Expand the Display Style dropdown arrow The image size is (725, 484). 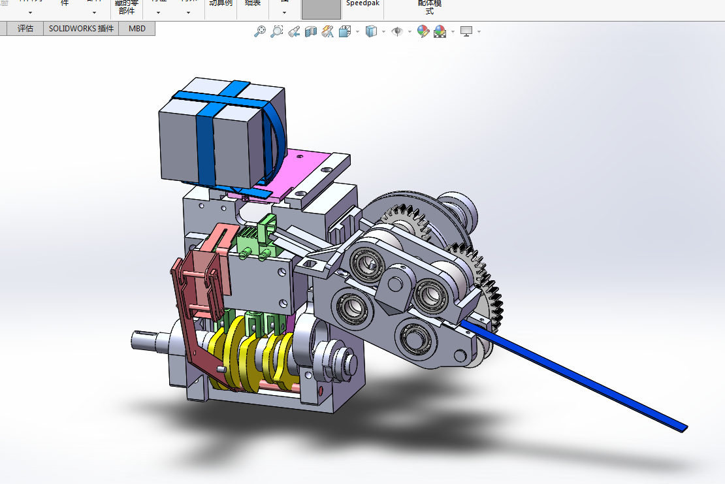[384, 32]
